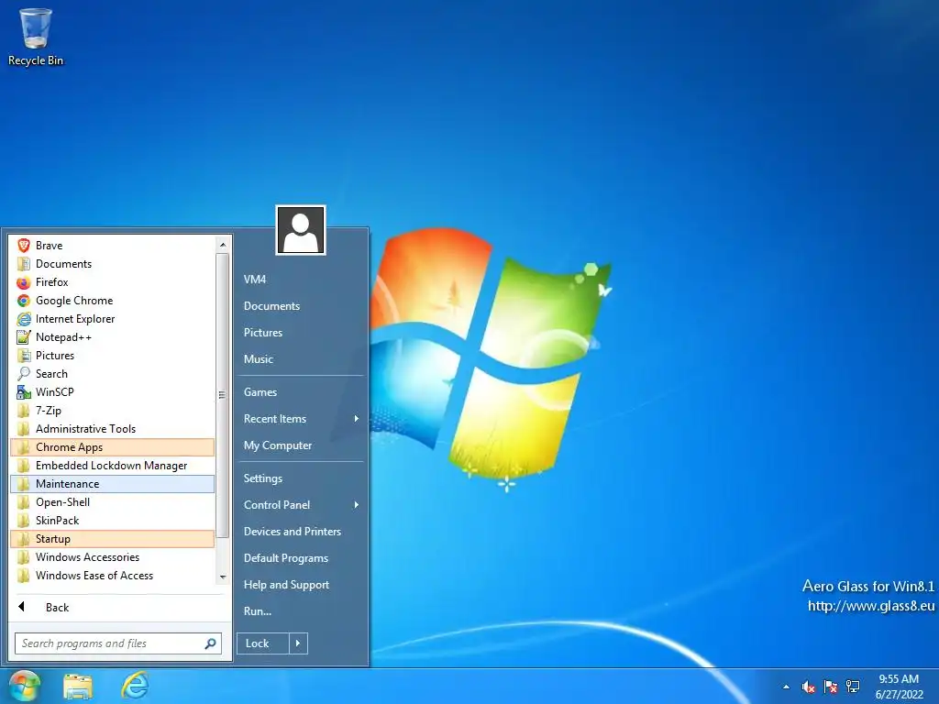Click the Lock button
Image resolution: width=939 pixels, height=704 pixels.
263,643
